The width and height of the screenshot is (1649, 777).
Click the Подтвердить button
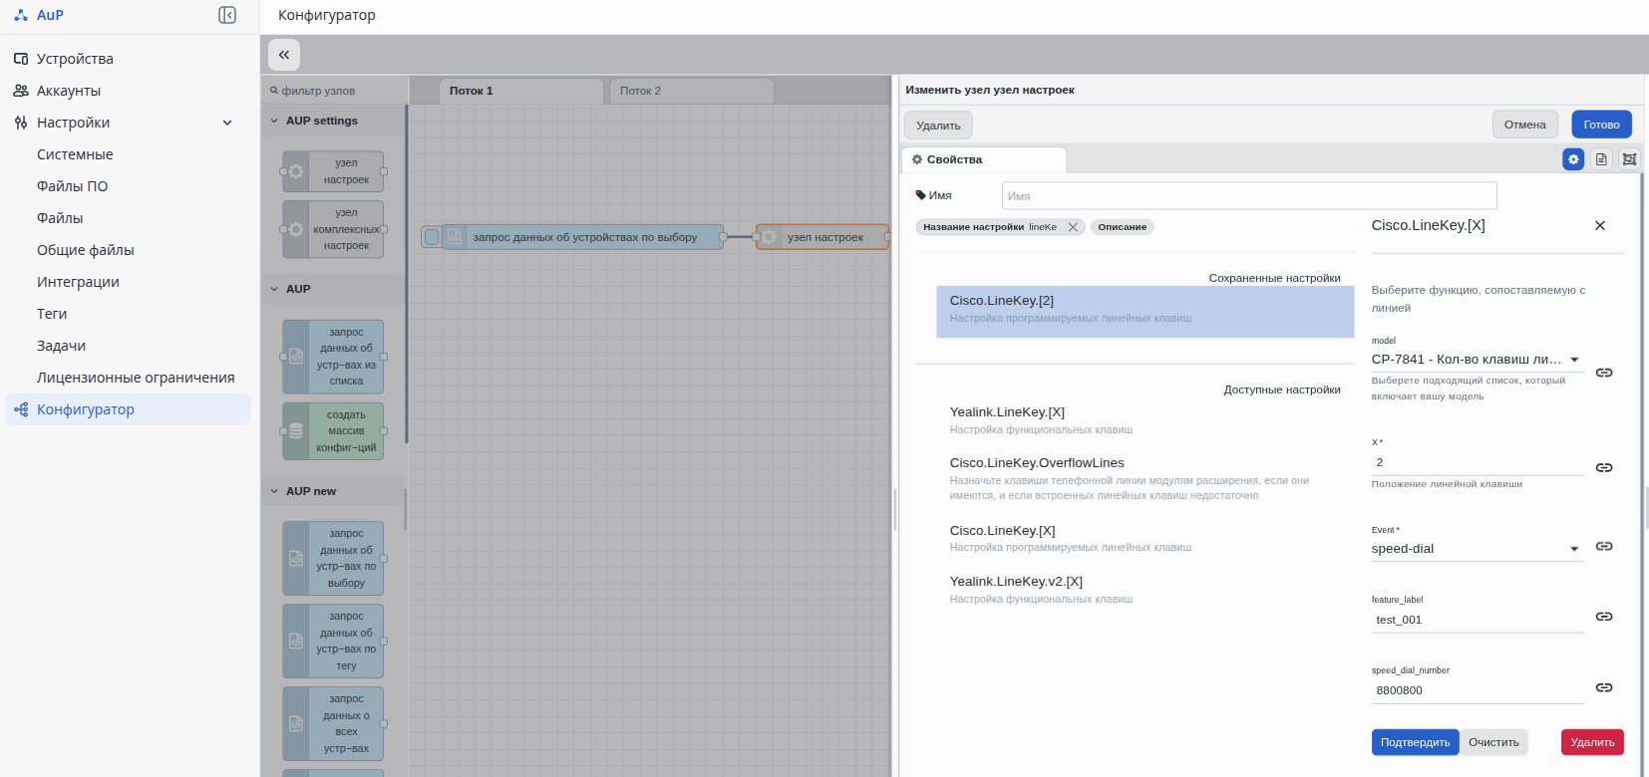pos(1415,742)
